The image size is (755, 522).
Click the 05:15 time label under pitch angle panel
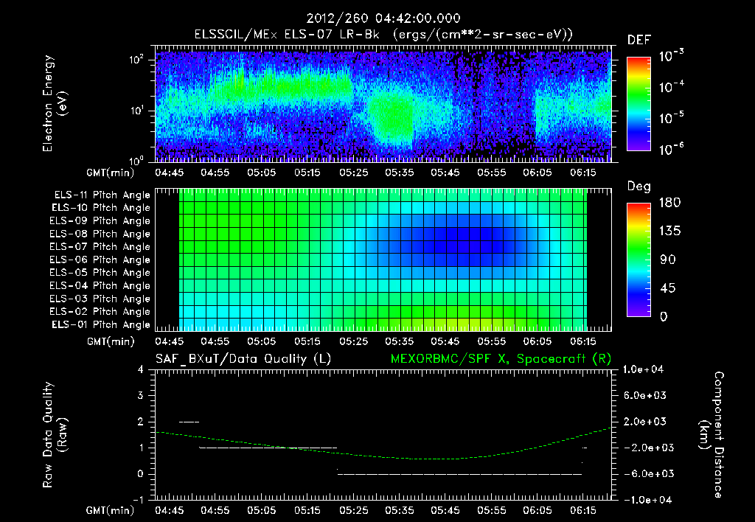[x=307, y=342]
